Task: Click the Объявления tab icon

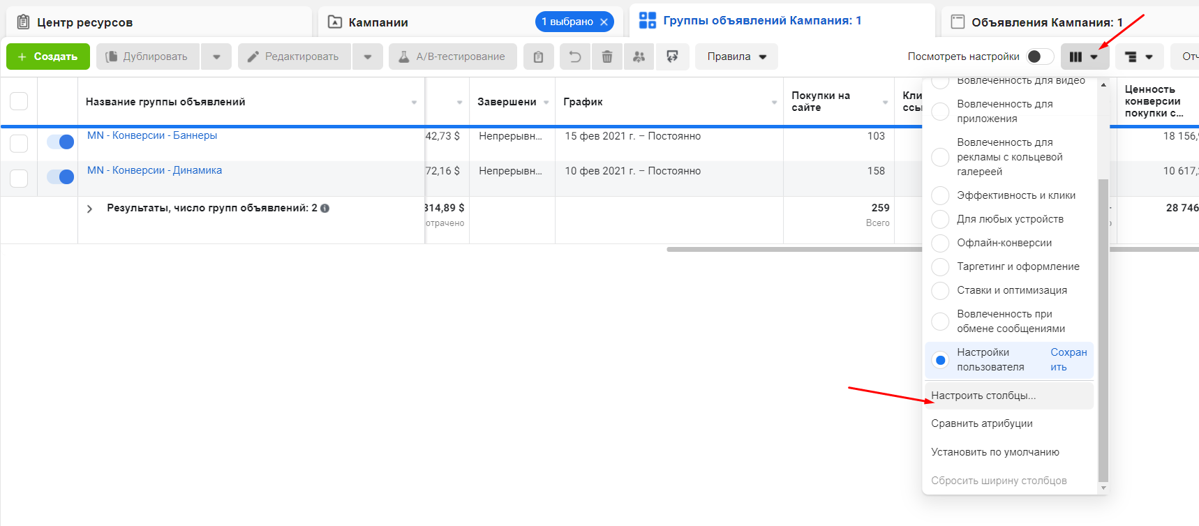Action: click(x=958, y=22)
